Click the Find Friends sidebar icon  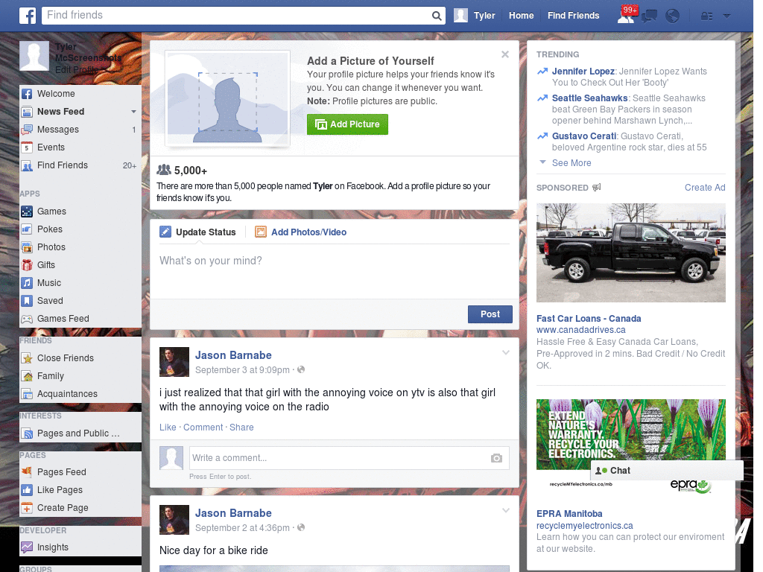27,165
